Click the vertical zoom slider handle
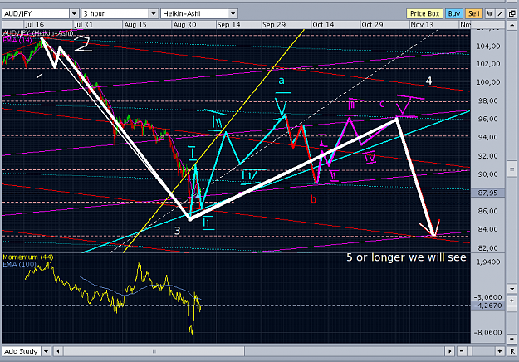Screen dimensions: 519x362 pos(512,308)
